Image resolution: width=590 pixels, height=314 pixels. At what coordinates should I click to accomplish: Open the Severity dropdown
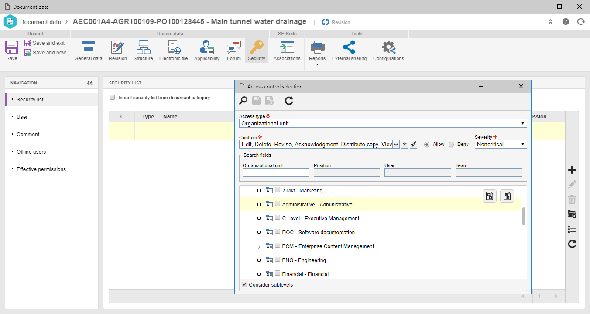click(x=501, y=144)
